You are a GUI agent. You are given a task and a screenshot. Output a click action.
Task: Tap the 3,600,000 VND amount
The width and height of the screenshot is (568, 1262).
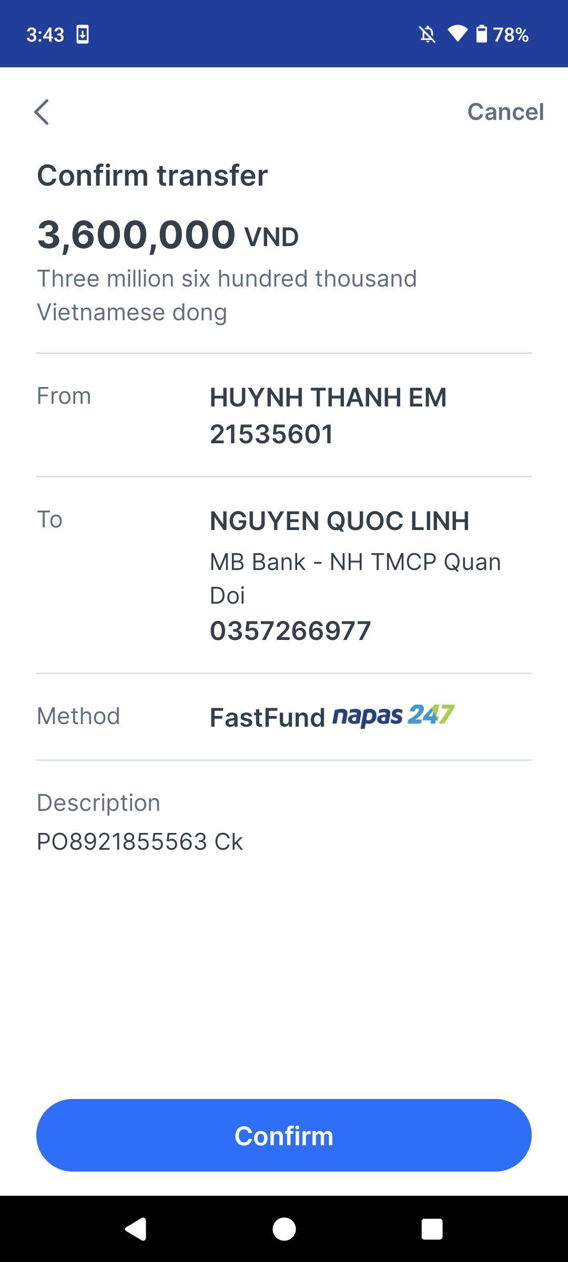coord(168,235)
